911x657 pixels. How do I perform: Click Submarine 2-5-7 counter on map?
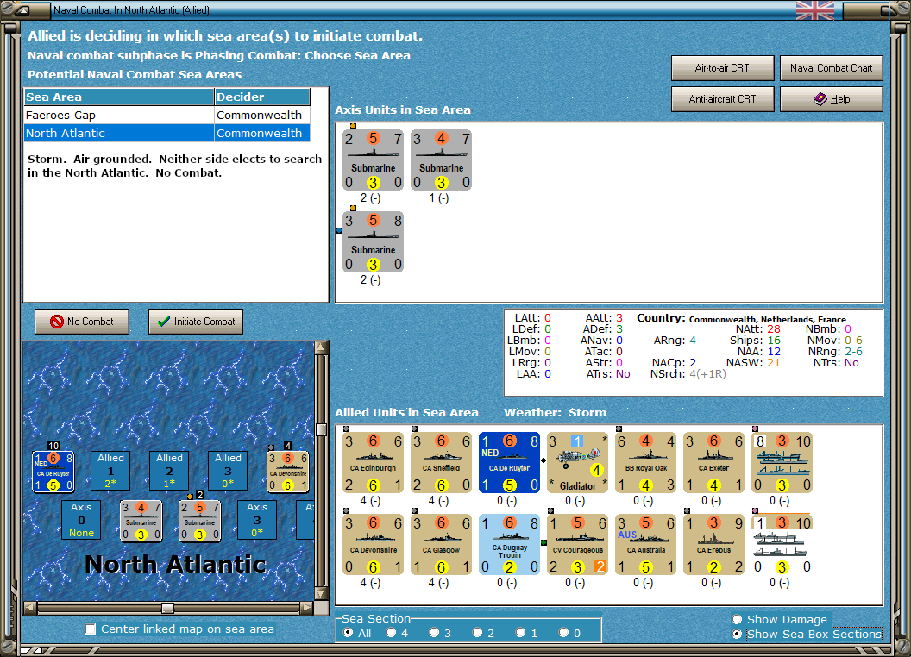200,521
